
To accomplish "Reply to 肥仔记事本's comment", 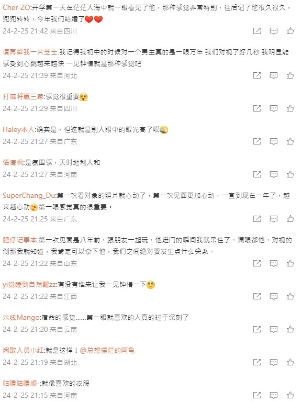I will pos(274,263).
